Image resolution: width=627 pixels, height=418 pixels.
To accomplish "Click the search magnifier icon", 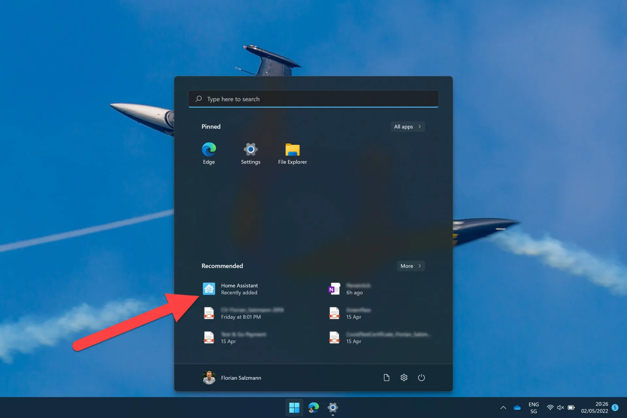I will pyautogui.click(x=199, y=99).
